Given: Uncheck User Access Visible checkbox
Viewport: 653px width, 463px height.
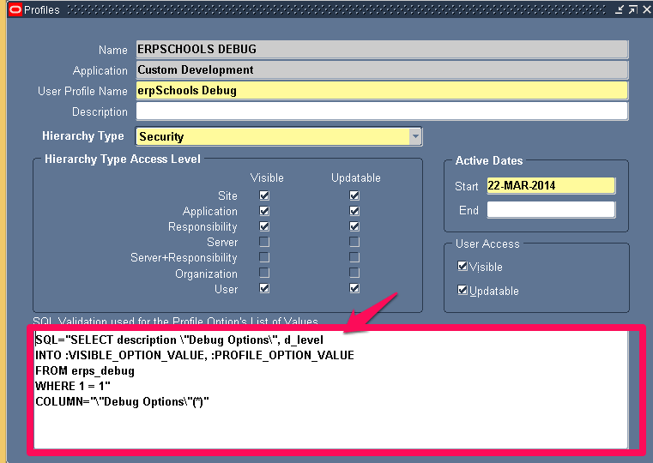Looking at the screenshot, I should pyautogui.click(x=463, y=266).
